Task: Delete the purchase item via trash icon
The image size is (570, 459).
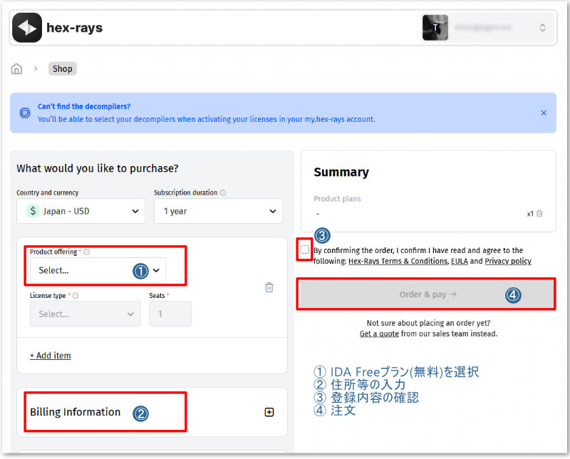Action: tap(269, 287)
